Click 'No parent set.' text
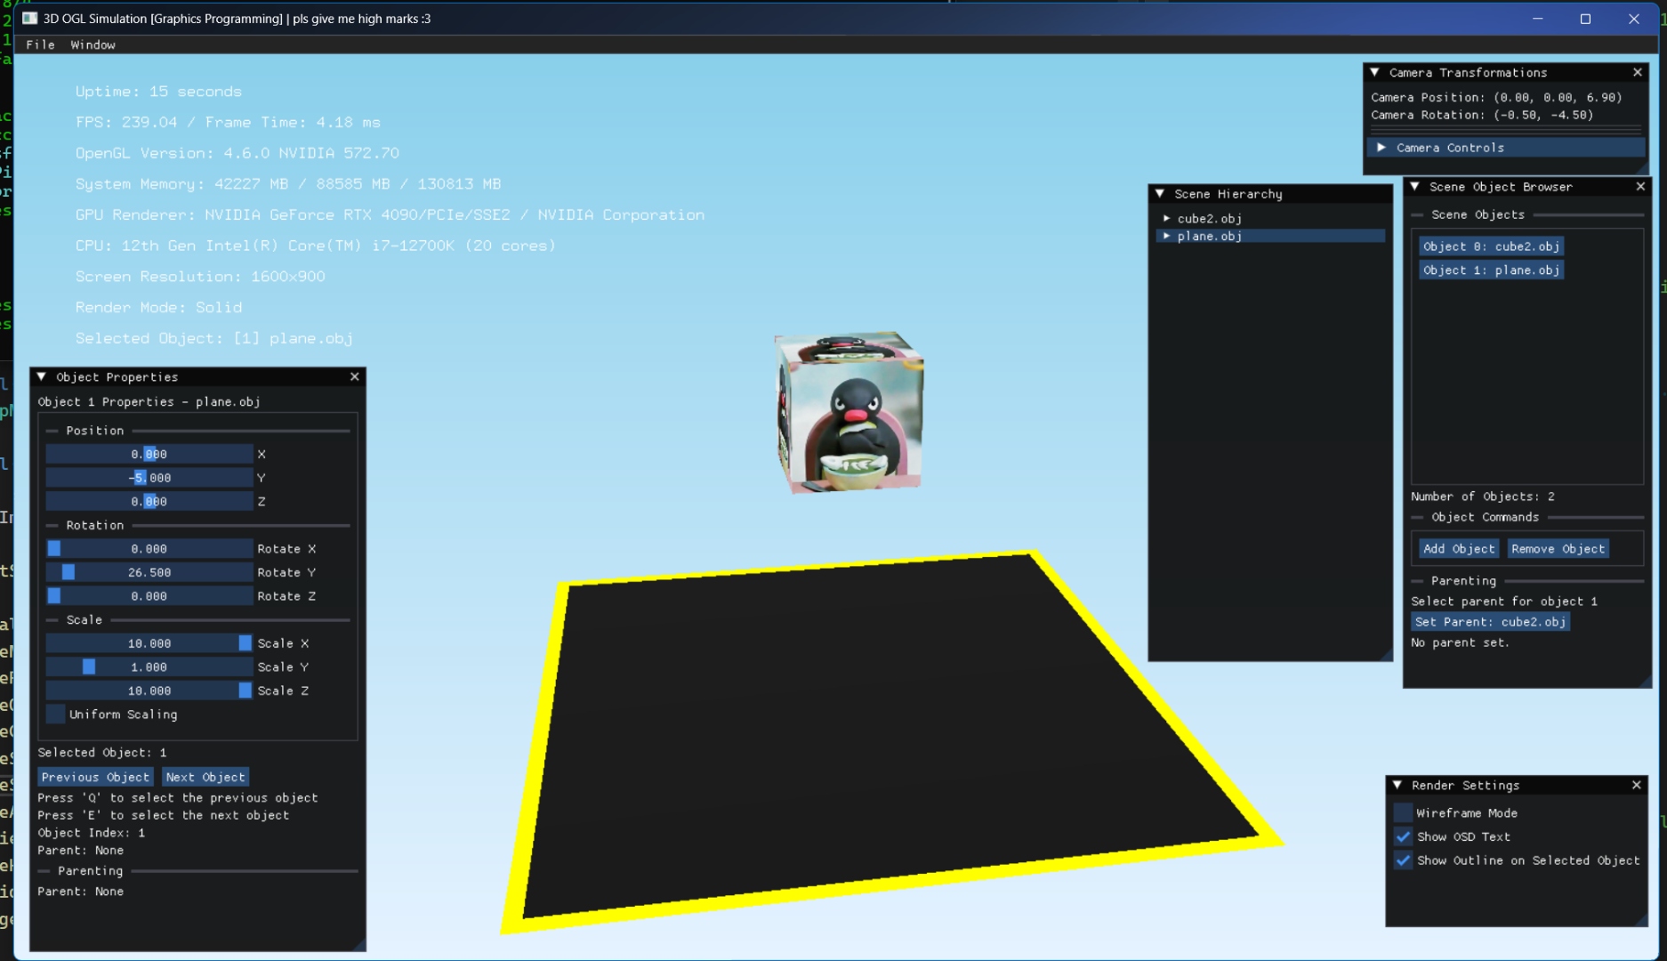Screen dimensions: 1667x961 coord(1461,642)
